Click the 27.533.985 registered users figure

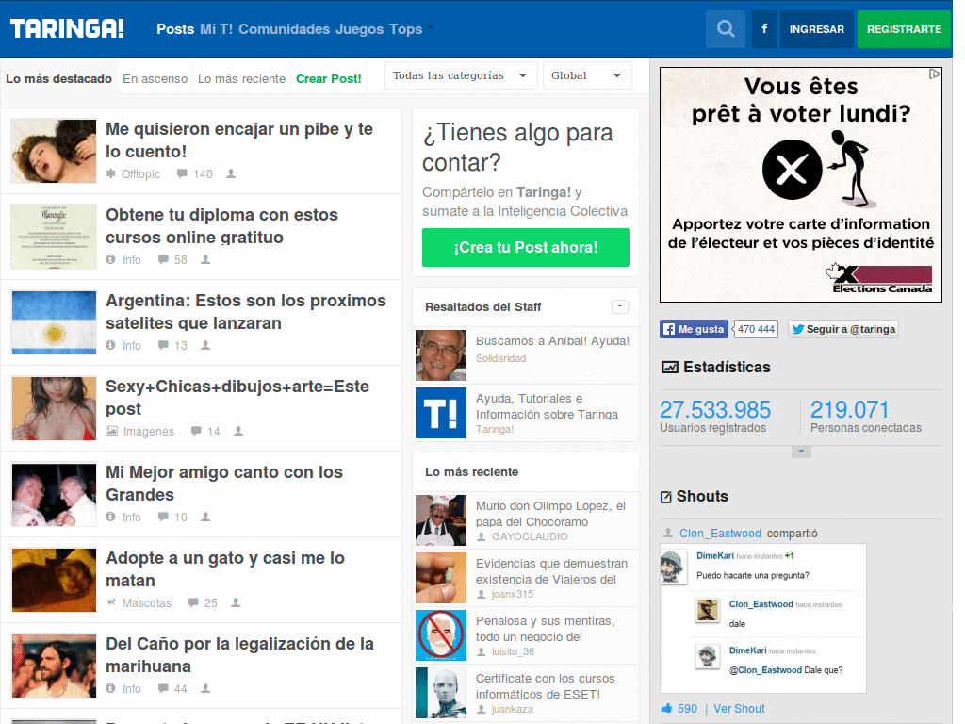tap(715, 410)
